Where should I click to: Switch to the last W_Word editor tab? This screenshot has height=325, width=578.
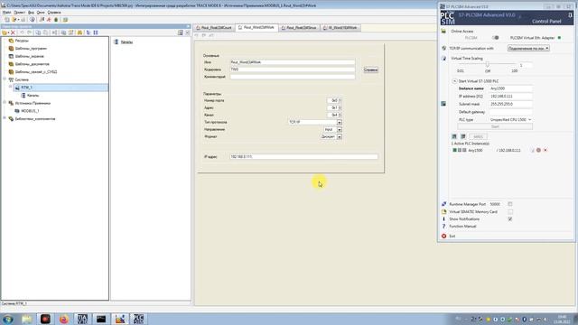click(x=340, y=28)
